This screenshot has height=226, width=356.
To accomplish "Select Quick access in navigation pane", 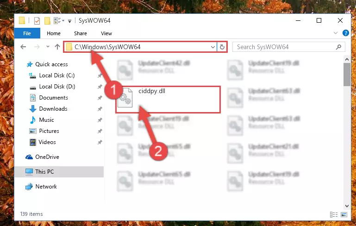I will pyautogui.click(x=51, y=64).
